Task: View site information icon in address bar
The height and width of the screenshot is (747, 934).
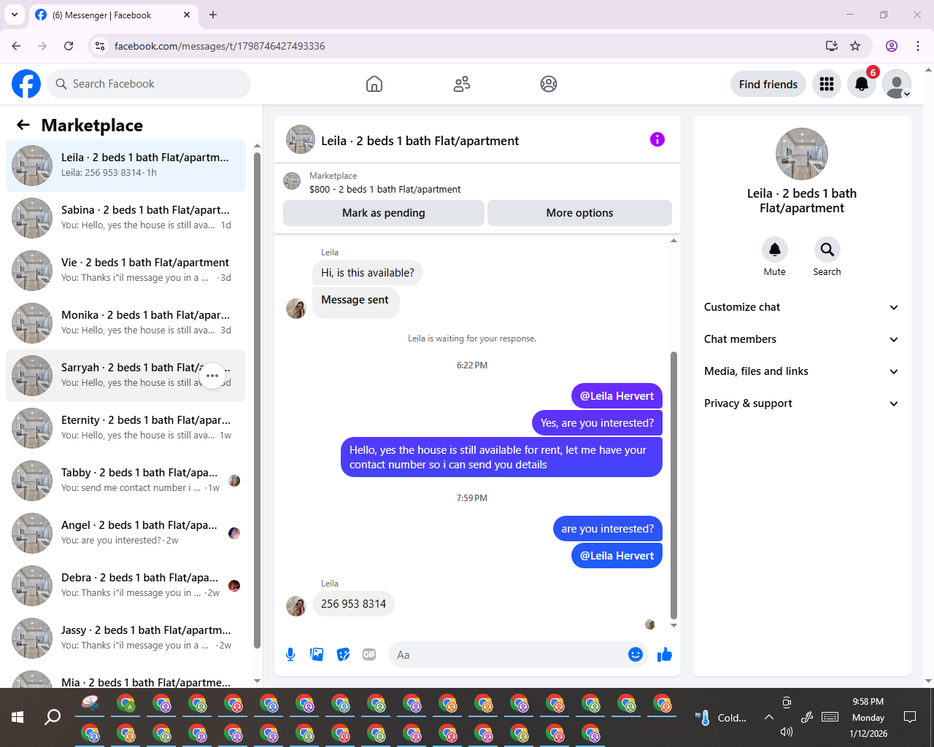Action: click(x=100, y=46)
